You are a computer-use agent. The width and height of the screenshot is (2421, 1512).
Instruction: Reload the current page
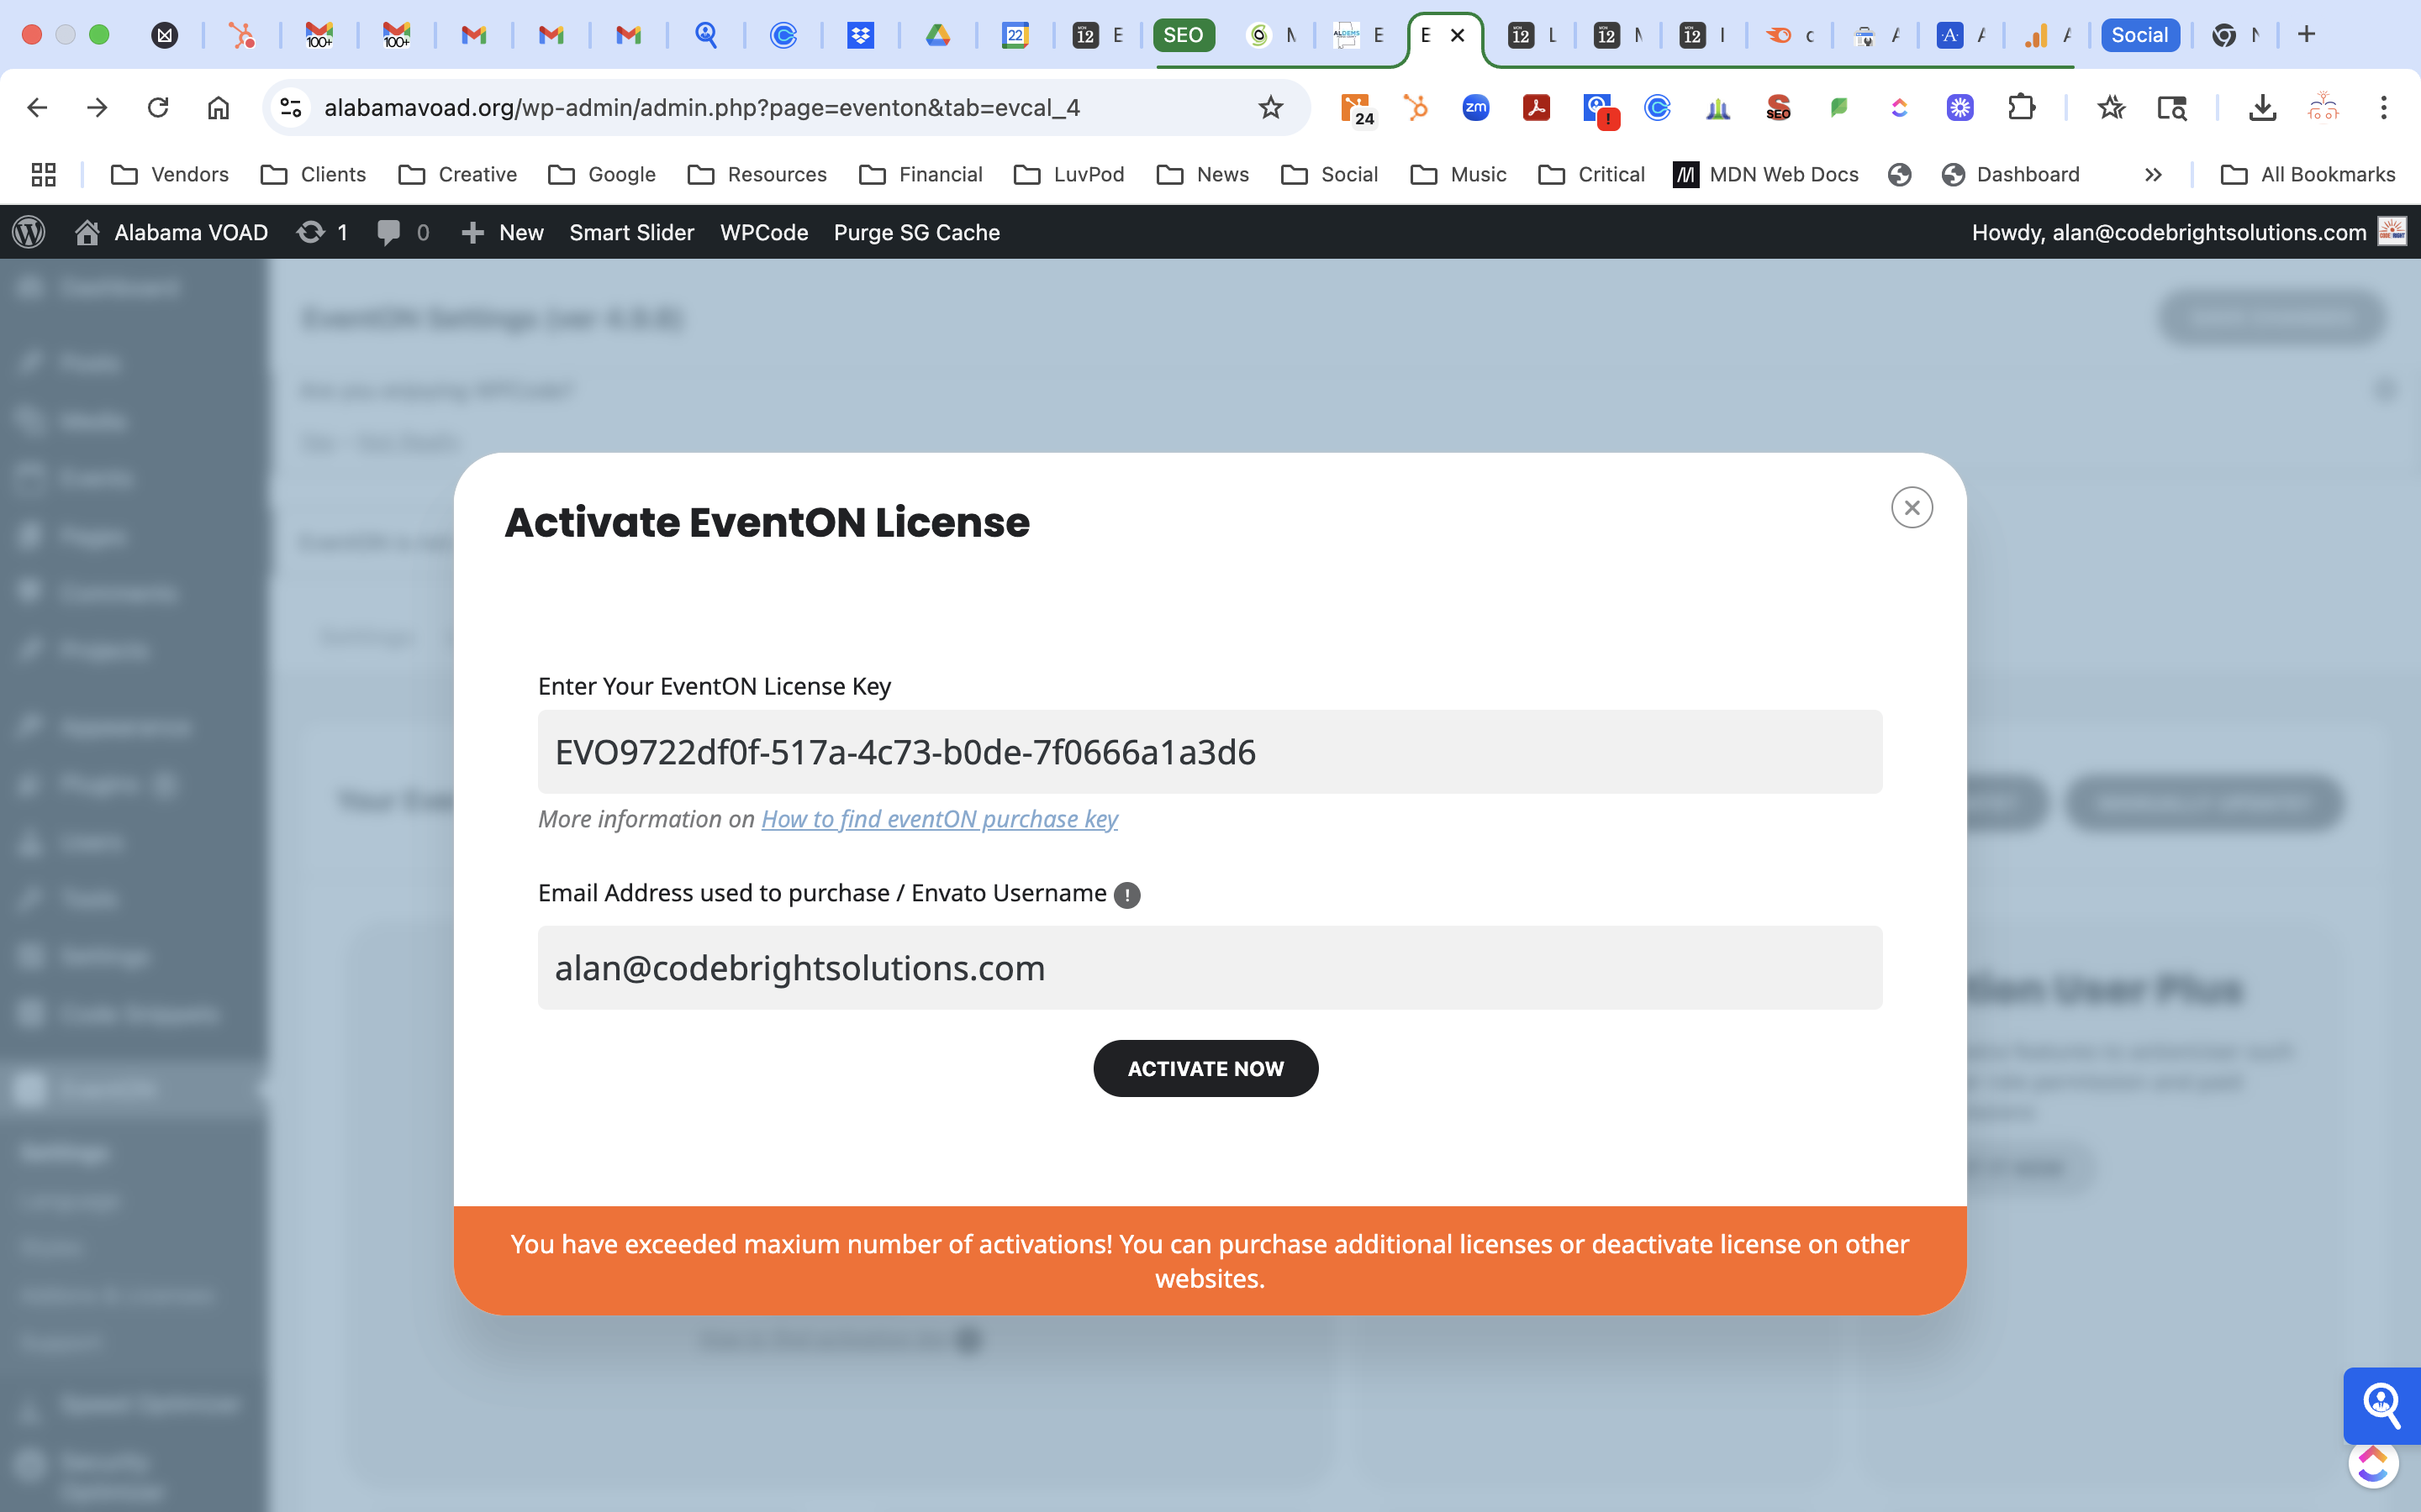point(158,107)
